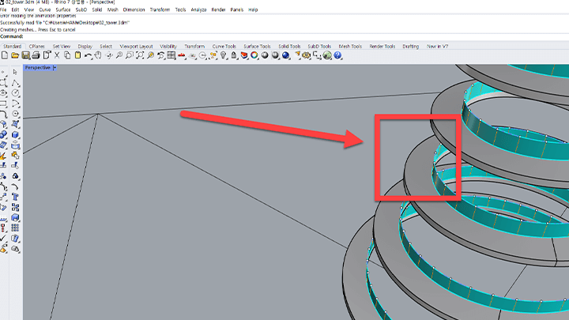The height and width of the screenshot is (320, 569).
Task: Switch to the SubD Tools tab
Action: tap(319, 47)
